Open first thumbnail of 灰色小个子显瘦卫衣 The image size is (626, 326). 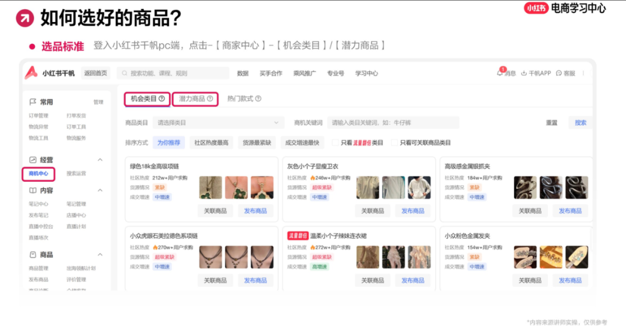pos(367,187)
